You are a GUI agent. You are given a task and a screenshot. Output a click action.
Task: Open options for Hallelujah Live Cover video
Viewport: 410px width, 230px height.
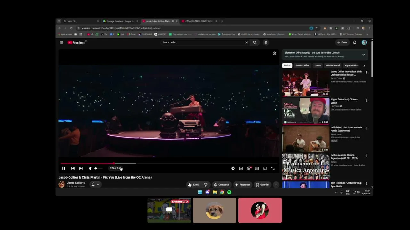tap(366, 128)
